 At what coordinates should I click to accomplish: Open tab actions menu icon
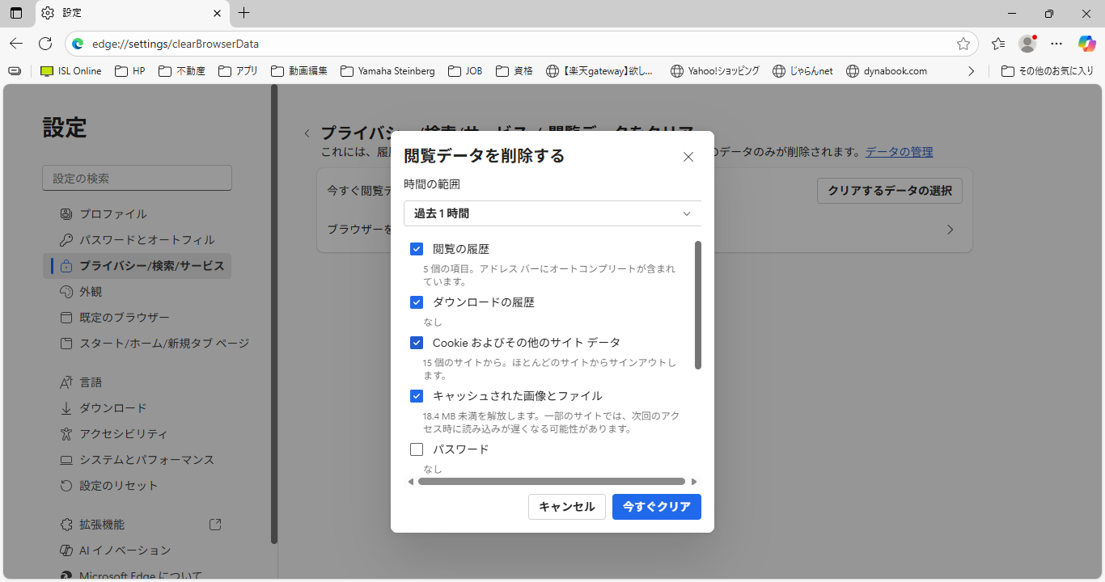(x=16, y=13)
